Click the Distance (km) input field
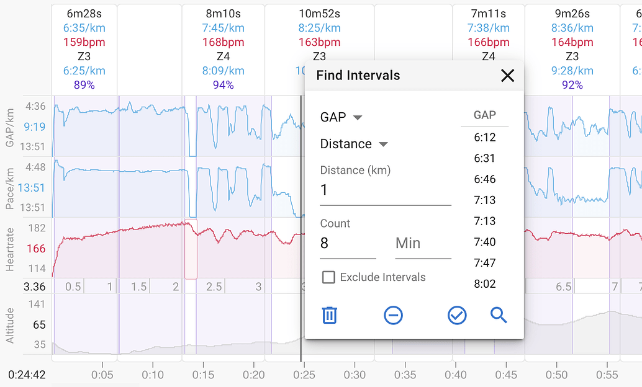 click(386, 190)
